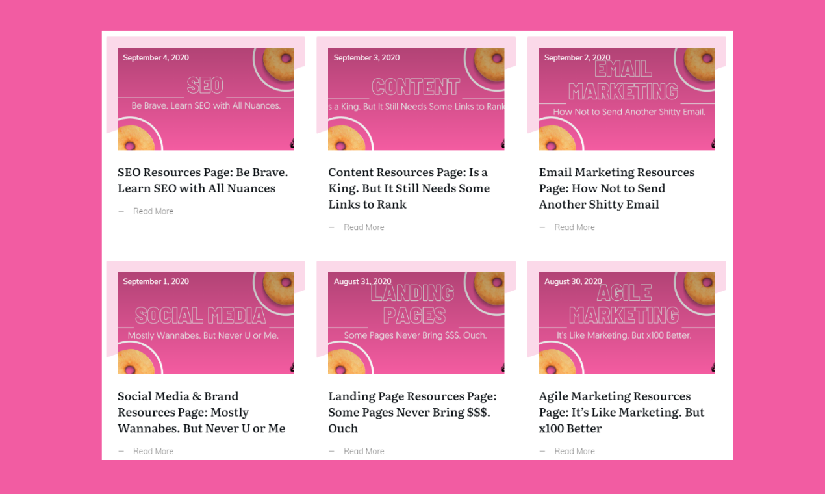Click the August 30, 2020 date label
Image resolution: width=825 pixels, height=494 pixels.
pyautogui.click(x=574, y=281)
